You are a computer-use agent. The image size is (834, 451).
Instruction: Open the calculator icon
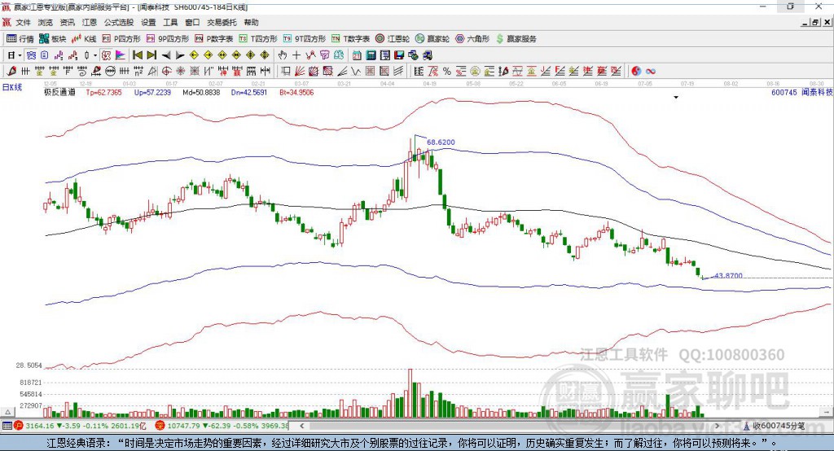point(371,55)
